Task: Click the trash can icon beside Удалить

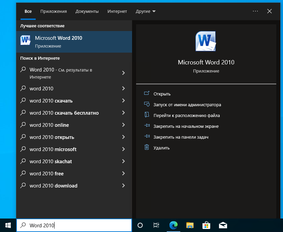Action: (x=147, y=147)
